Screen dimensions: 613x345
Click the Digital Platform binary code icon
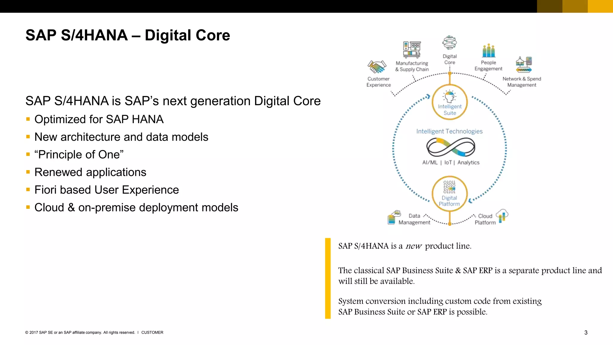click(x=449, y=187)
